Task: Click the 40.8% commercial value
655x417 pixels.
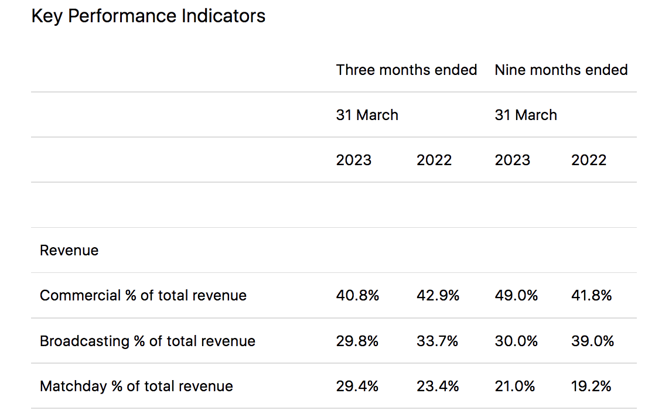Action: [x=357, y=295]
